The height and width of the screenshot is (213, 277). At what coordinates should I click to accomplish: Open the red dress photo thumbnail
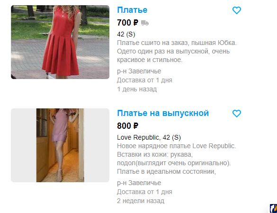pyautogui.click(x=60, y=42)
